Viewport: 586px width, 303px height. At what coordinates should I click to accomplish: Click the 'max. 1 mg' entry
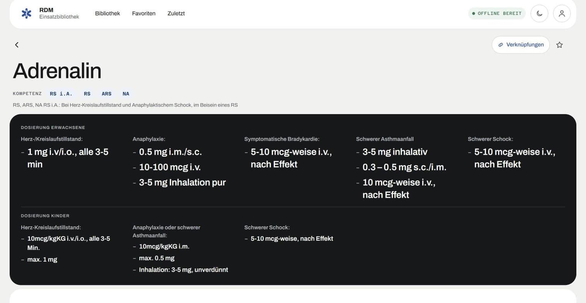click(42, 259)
